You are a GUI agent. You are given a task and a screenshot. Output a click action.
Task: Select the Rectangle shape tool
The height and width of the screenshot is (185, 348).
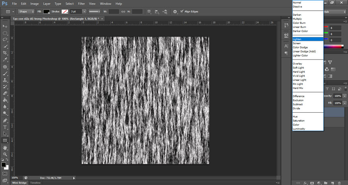(5, 141)
